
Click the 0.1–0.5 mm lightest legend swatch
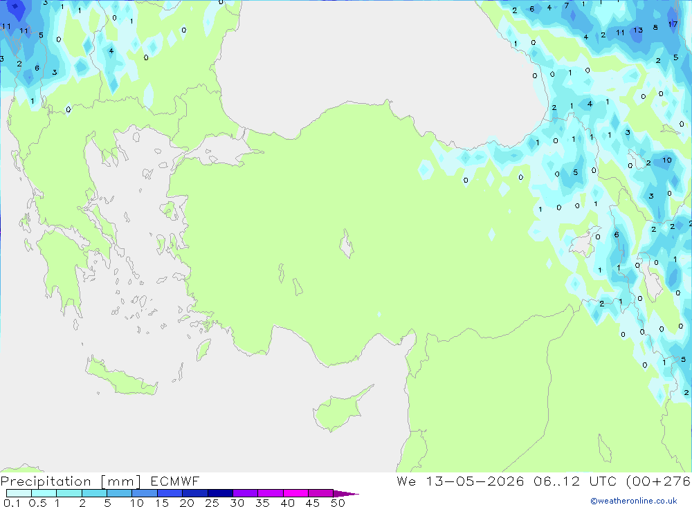pos(19,493)
